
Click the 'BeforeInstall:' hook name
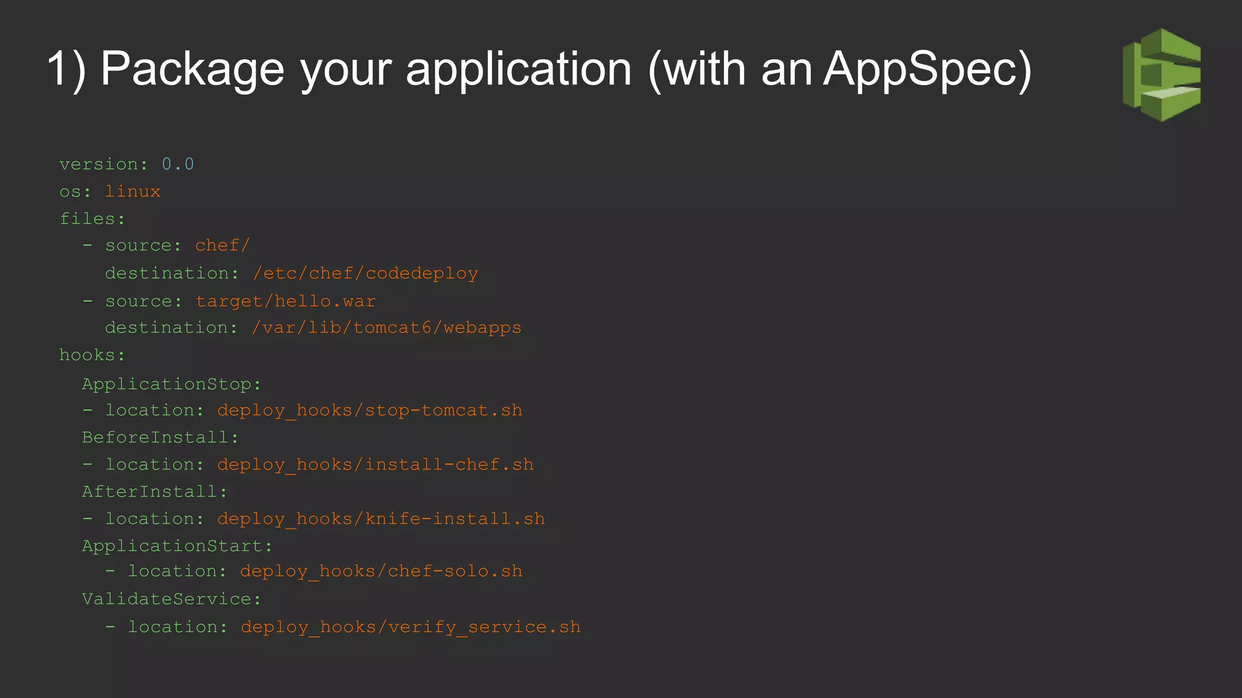tap(161, 437)
